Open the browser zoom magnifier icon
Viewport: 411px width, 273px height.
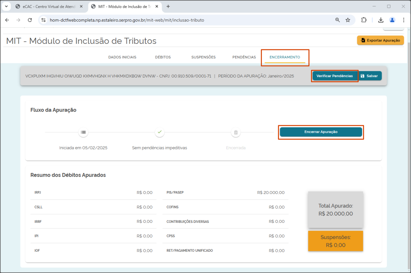(338, 20)
